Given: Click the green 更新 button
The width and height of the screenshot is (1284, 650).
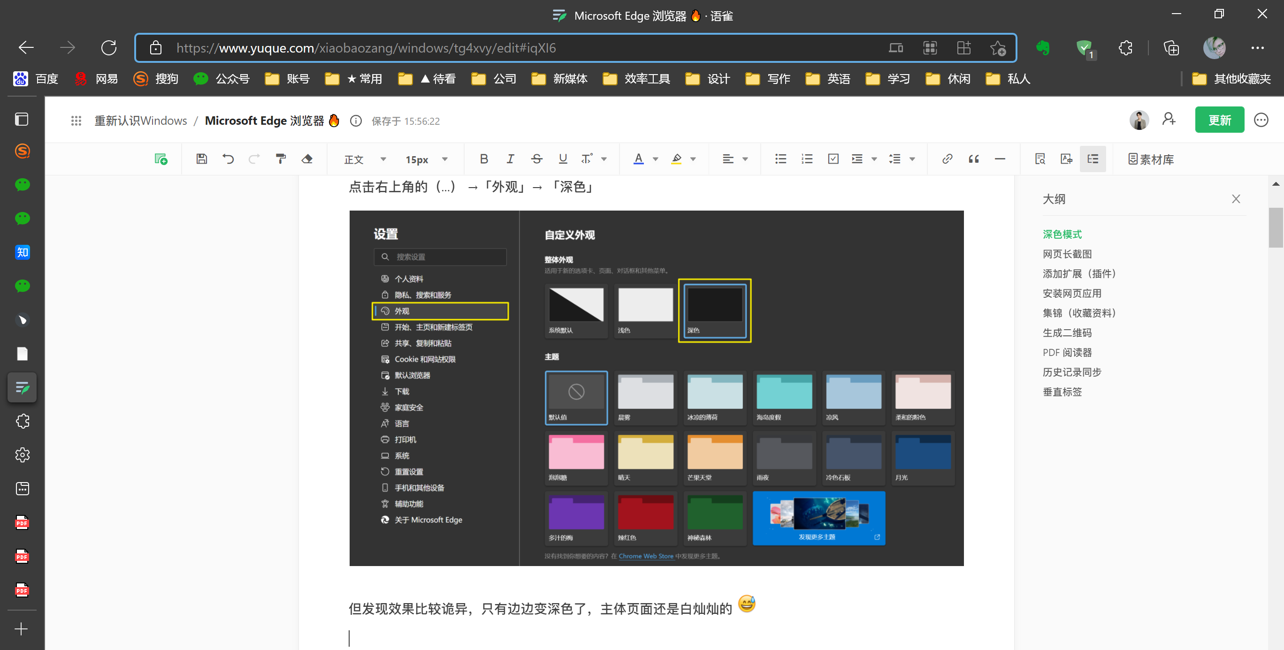Looking at the screenshot, I should click(x=1219, y=120).
